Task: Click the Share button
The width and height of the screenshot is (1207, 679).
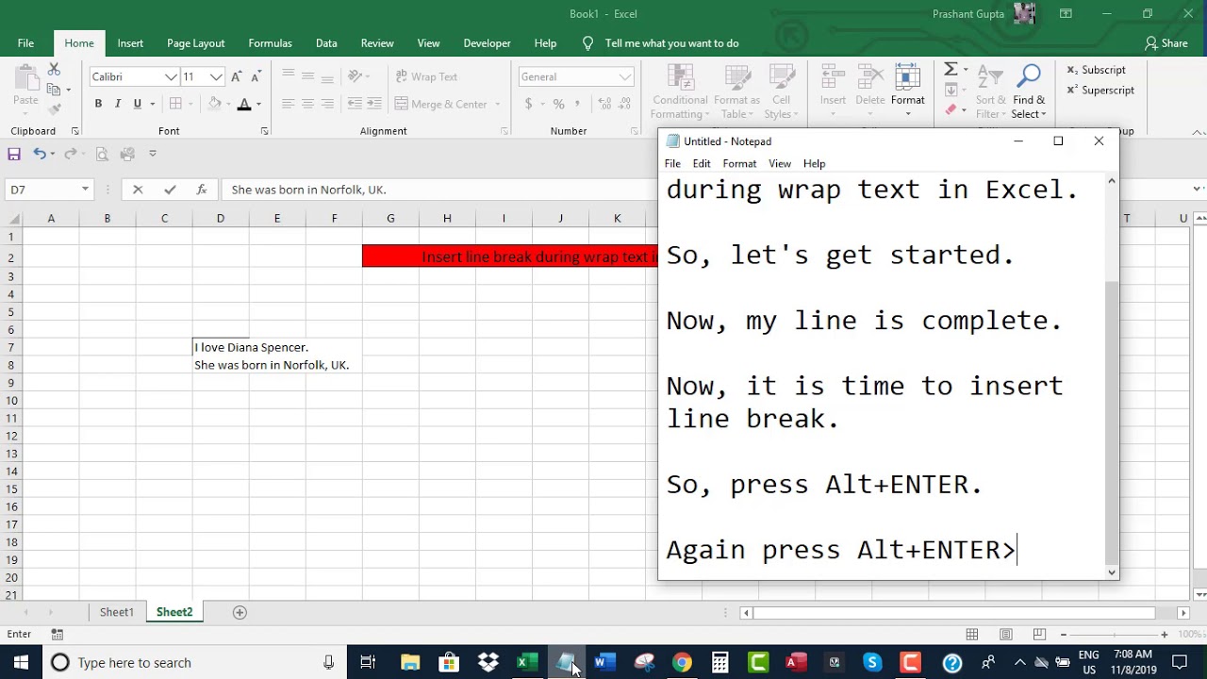Action: tap(1166, 43)
